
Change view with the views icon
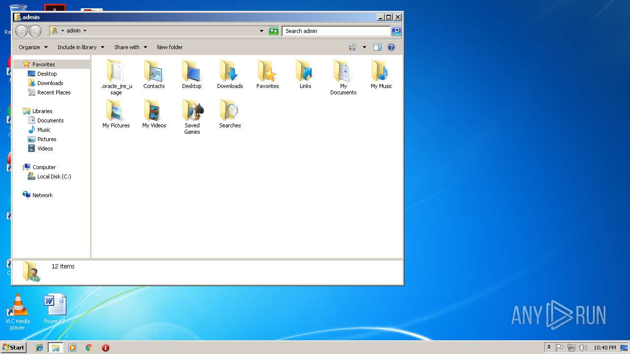(x=352, y=47)
